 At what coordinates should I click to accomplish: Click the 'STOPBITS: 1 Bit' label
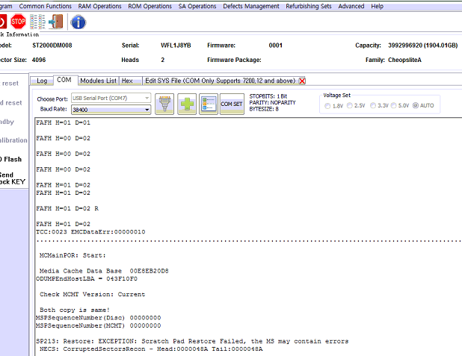point(268,96)
